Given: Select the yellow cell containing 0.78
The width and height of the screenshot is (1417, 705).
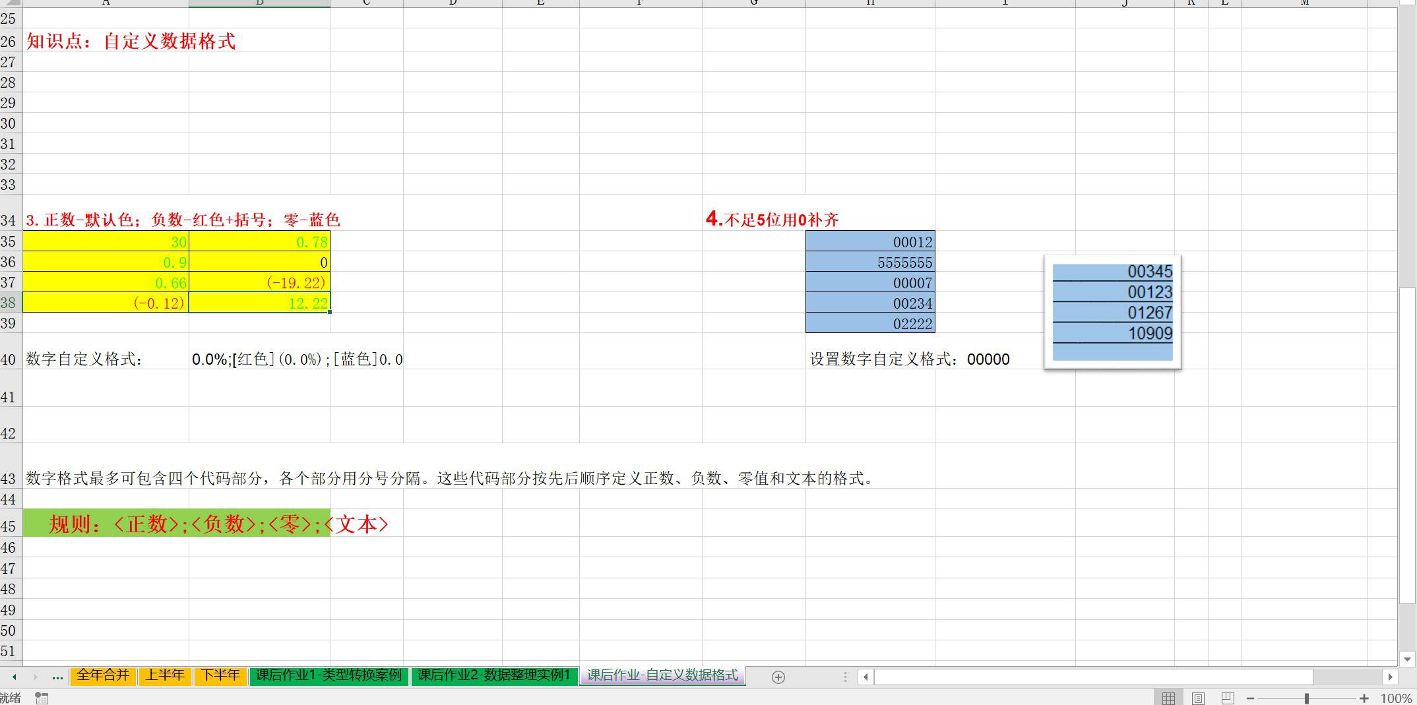Looking at the screenshot, I should pos(259,241).
